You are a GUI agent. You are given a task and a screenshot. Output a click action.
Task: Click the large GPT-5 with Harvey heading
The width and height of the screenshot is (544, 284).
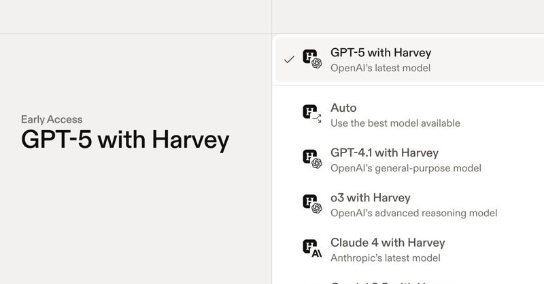[125, 140]
